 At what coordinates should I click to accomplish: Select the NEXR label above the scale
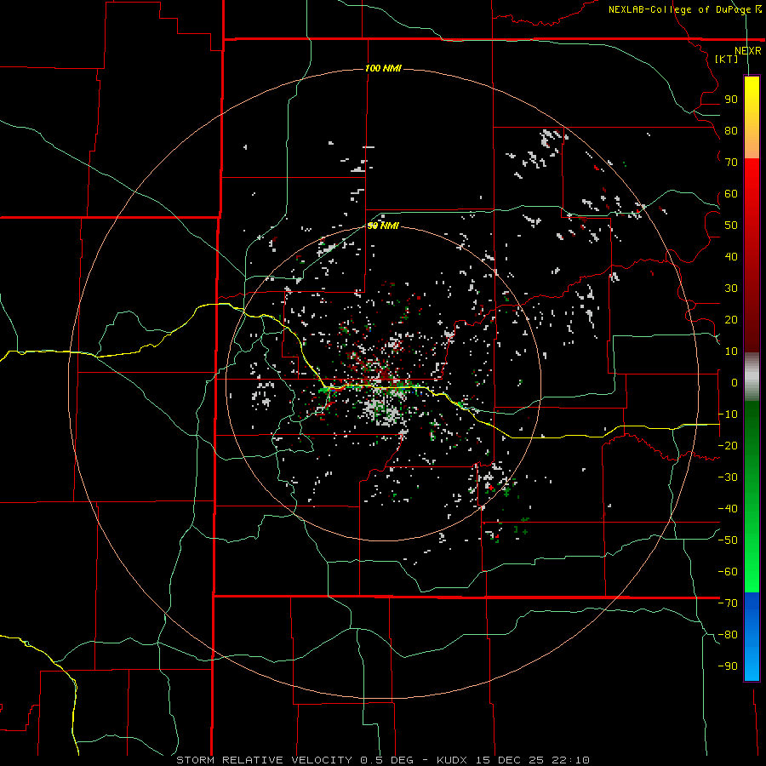click(x=748, y=51)
